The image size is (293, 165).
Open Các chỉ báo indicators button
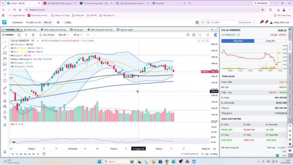[x=47, y=35]
